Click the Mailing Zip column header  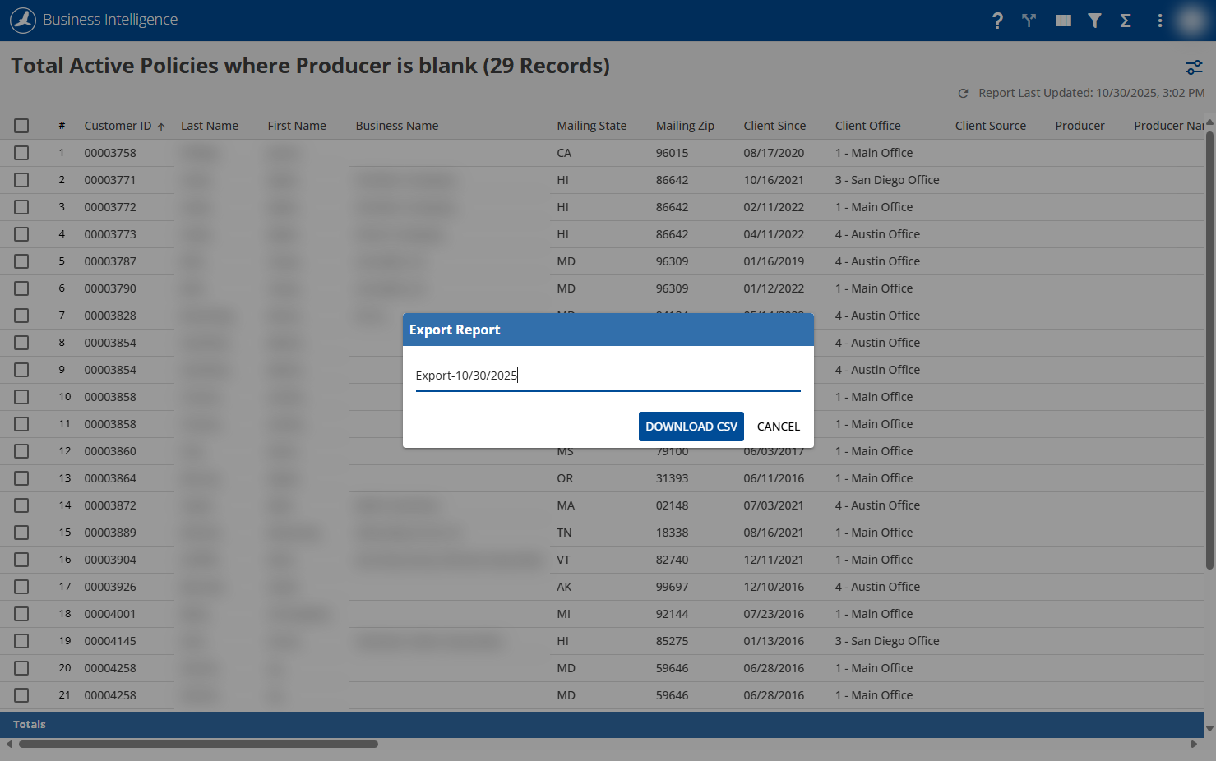(685, 126)
